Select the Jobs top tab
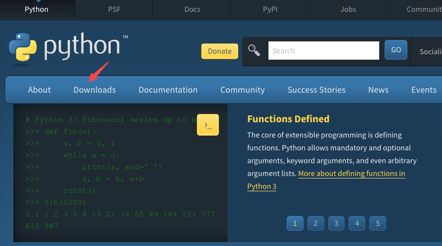 point(348,9)
